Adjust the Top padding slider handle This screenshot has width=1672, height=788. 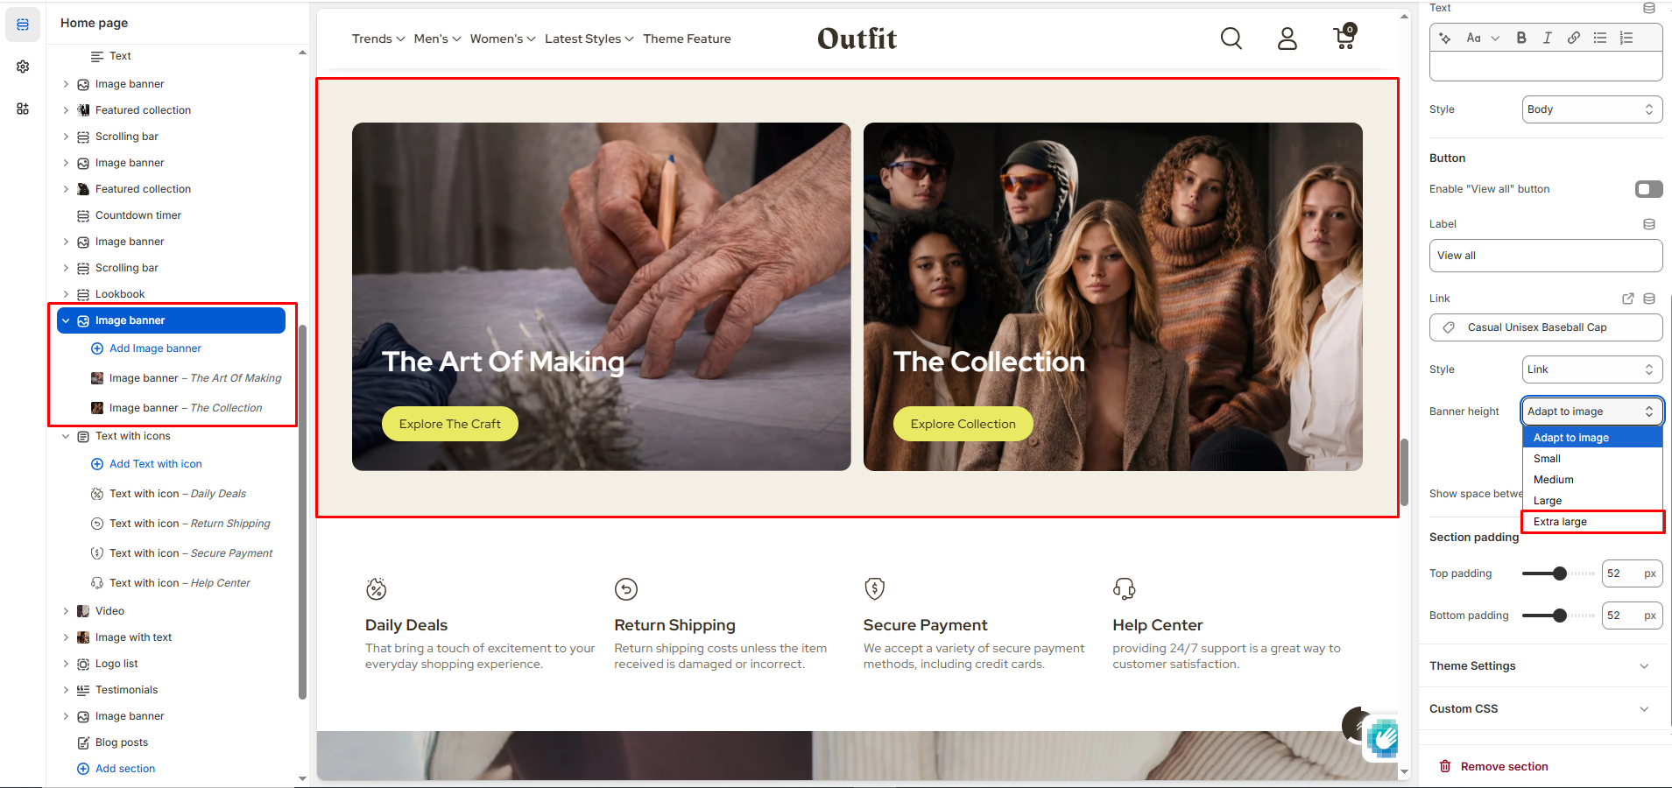click(x=1559, y=573)
